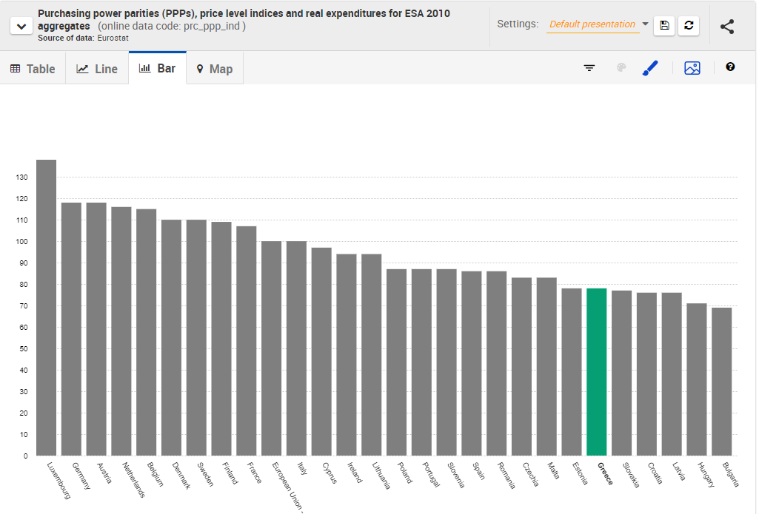759x514 pixels.
Task: Click the 'Netherlands' axis label
Action: tap(133, 480)
